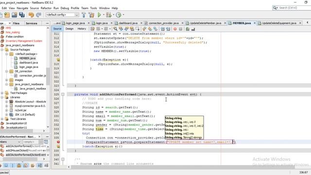
Task: Select mysql-connector-java library node
Action: [30, 106]
